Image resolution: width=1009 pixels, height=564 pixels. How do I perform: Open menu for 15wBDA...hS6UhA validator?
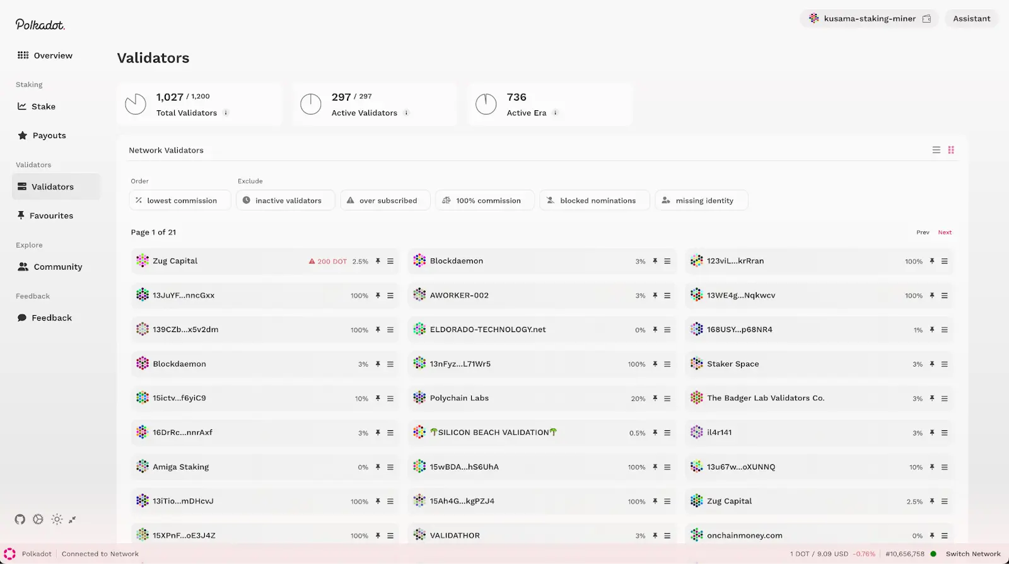coord(667,467)
